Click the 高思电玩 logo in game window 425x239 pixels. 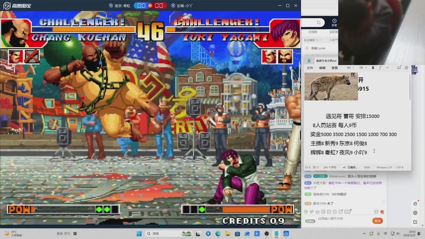click(x=17, y=5)
